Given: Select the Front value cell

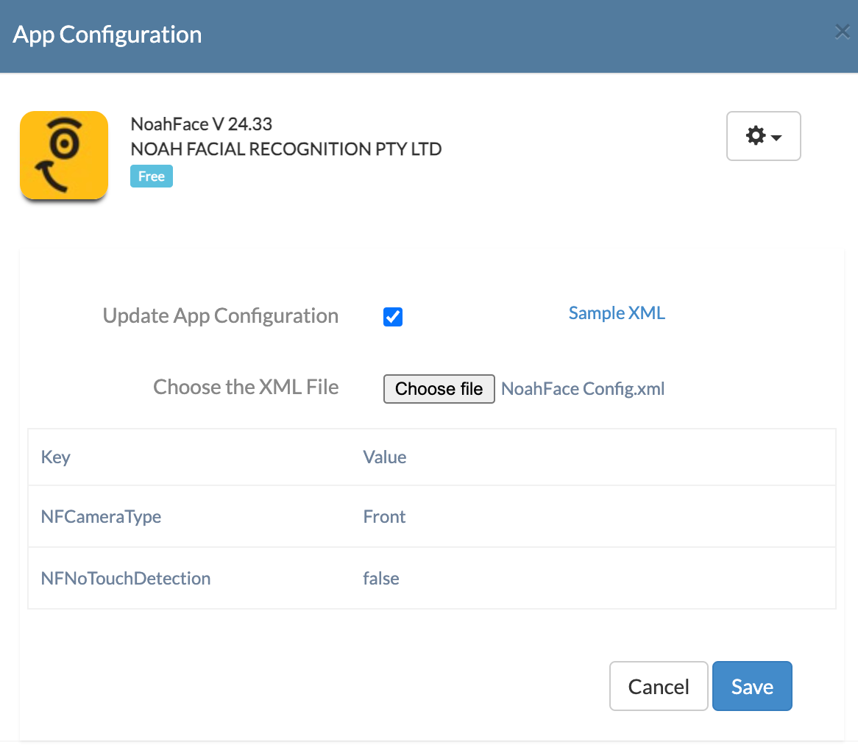Looking at the screenshot, I should (x=593, y=517).
